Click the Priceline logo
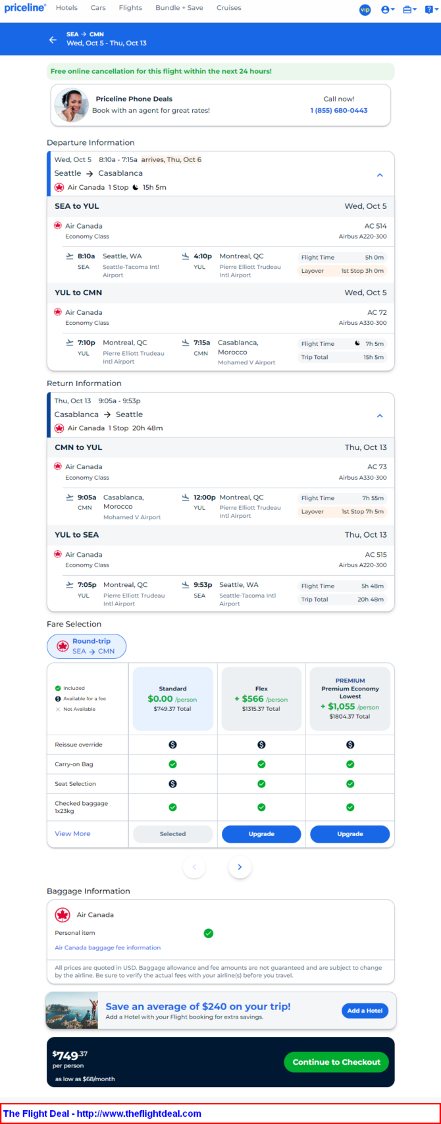This screenshot has height=1124, width=441. [25, 8]
